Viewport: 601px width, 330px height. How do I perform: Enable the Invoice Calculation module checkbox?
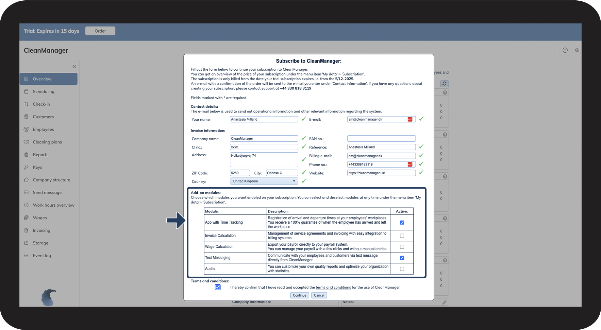(402, 236)
